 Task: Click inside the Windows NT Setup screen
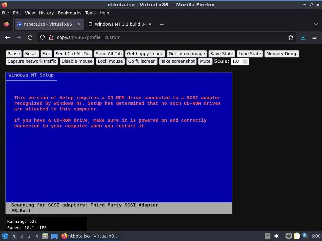(x=119, y=143)
